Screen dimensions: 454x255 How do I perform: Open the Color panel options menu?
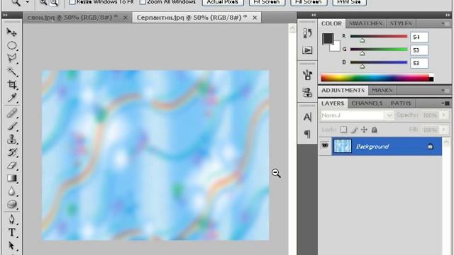pyautogui.click(x=445, y=23)
